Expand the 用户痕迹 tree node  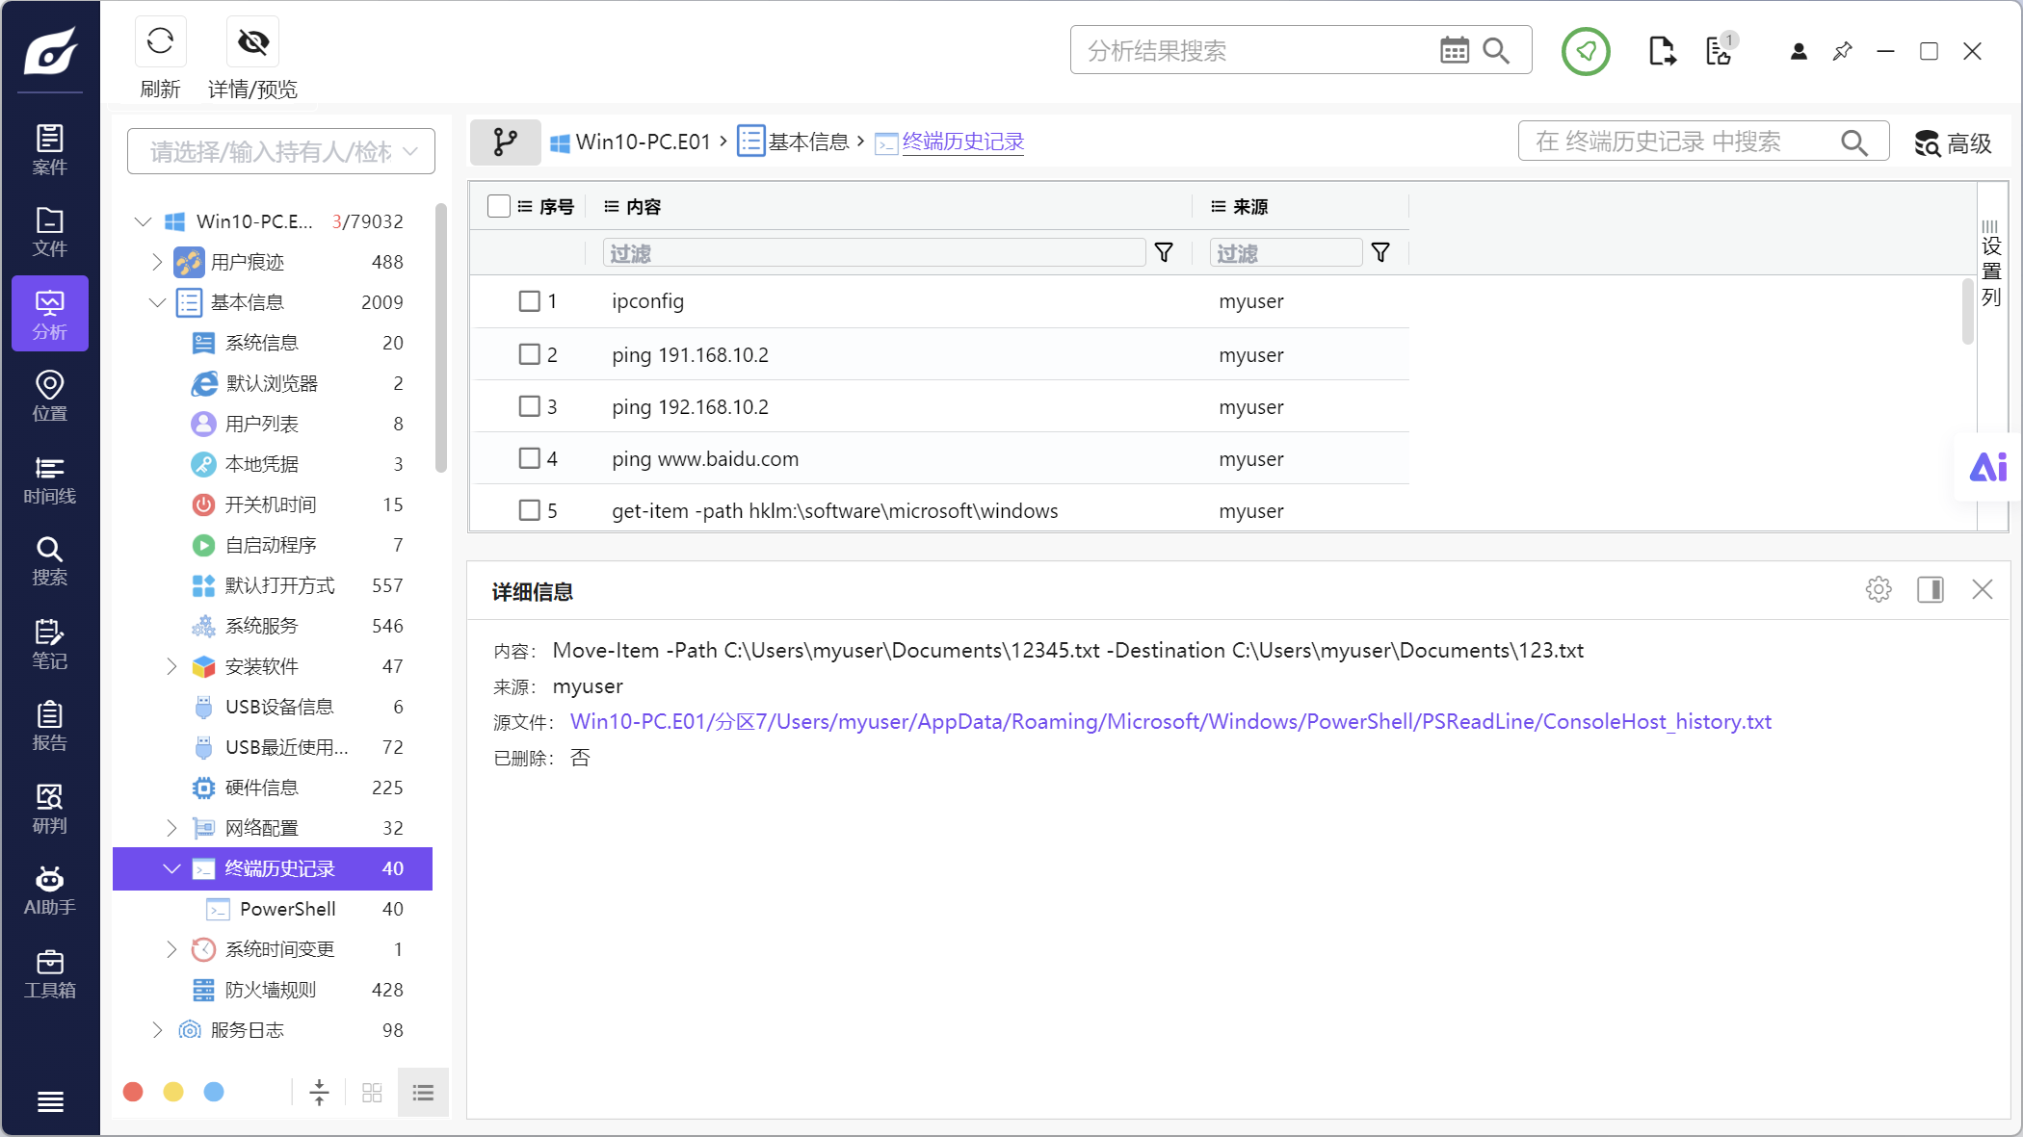tap(157, 262)
